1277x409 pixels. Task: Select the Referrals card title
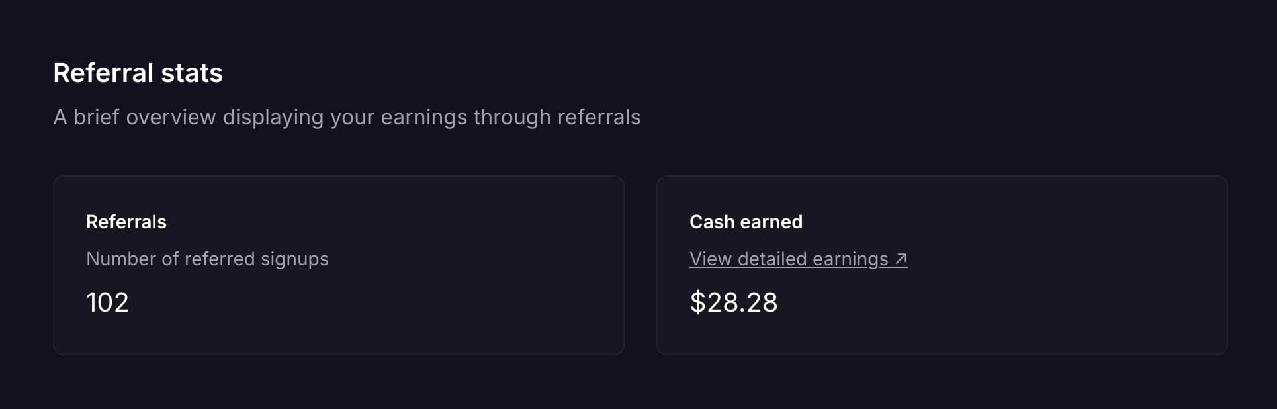[126, 222]
